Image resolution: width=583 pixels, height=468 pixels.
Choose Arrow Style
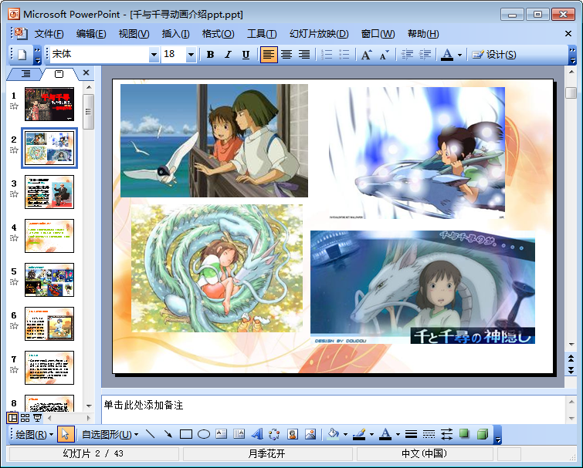pos(446,434)
